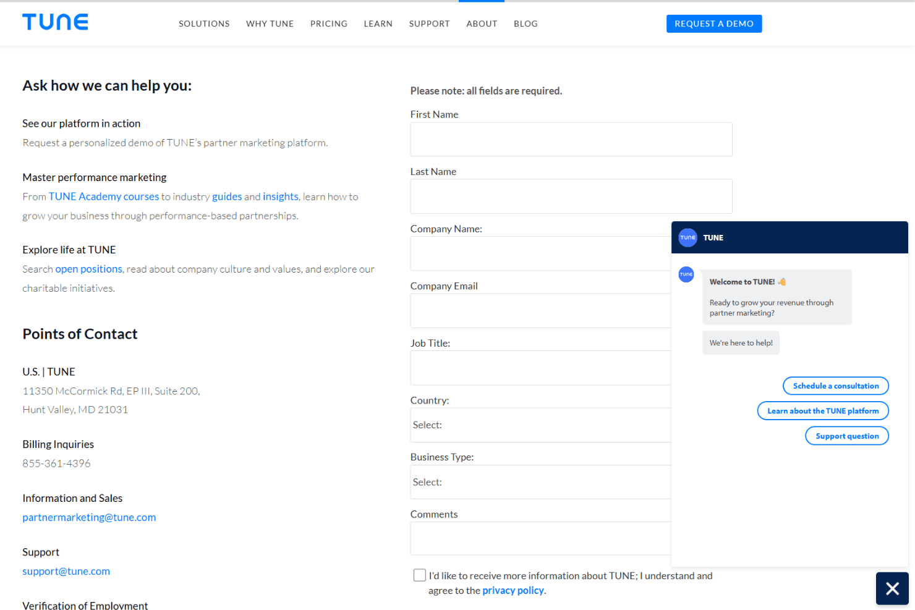Image resolution: width=915 pixels, height=610 pixels.
Task: Focus the Last Name field
Action: (x=571, y=197)
